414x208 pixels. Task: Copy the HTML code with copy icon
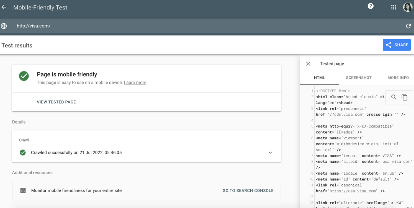(405, 97)
